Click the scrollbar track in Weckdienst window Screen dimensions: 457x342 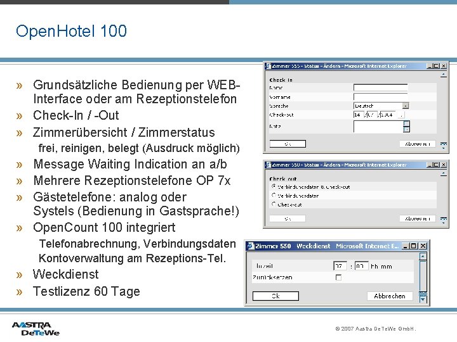(x=423, y=276)
